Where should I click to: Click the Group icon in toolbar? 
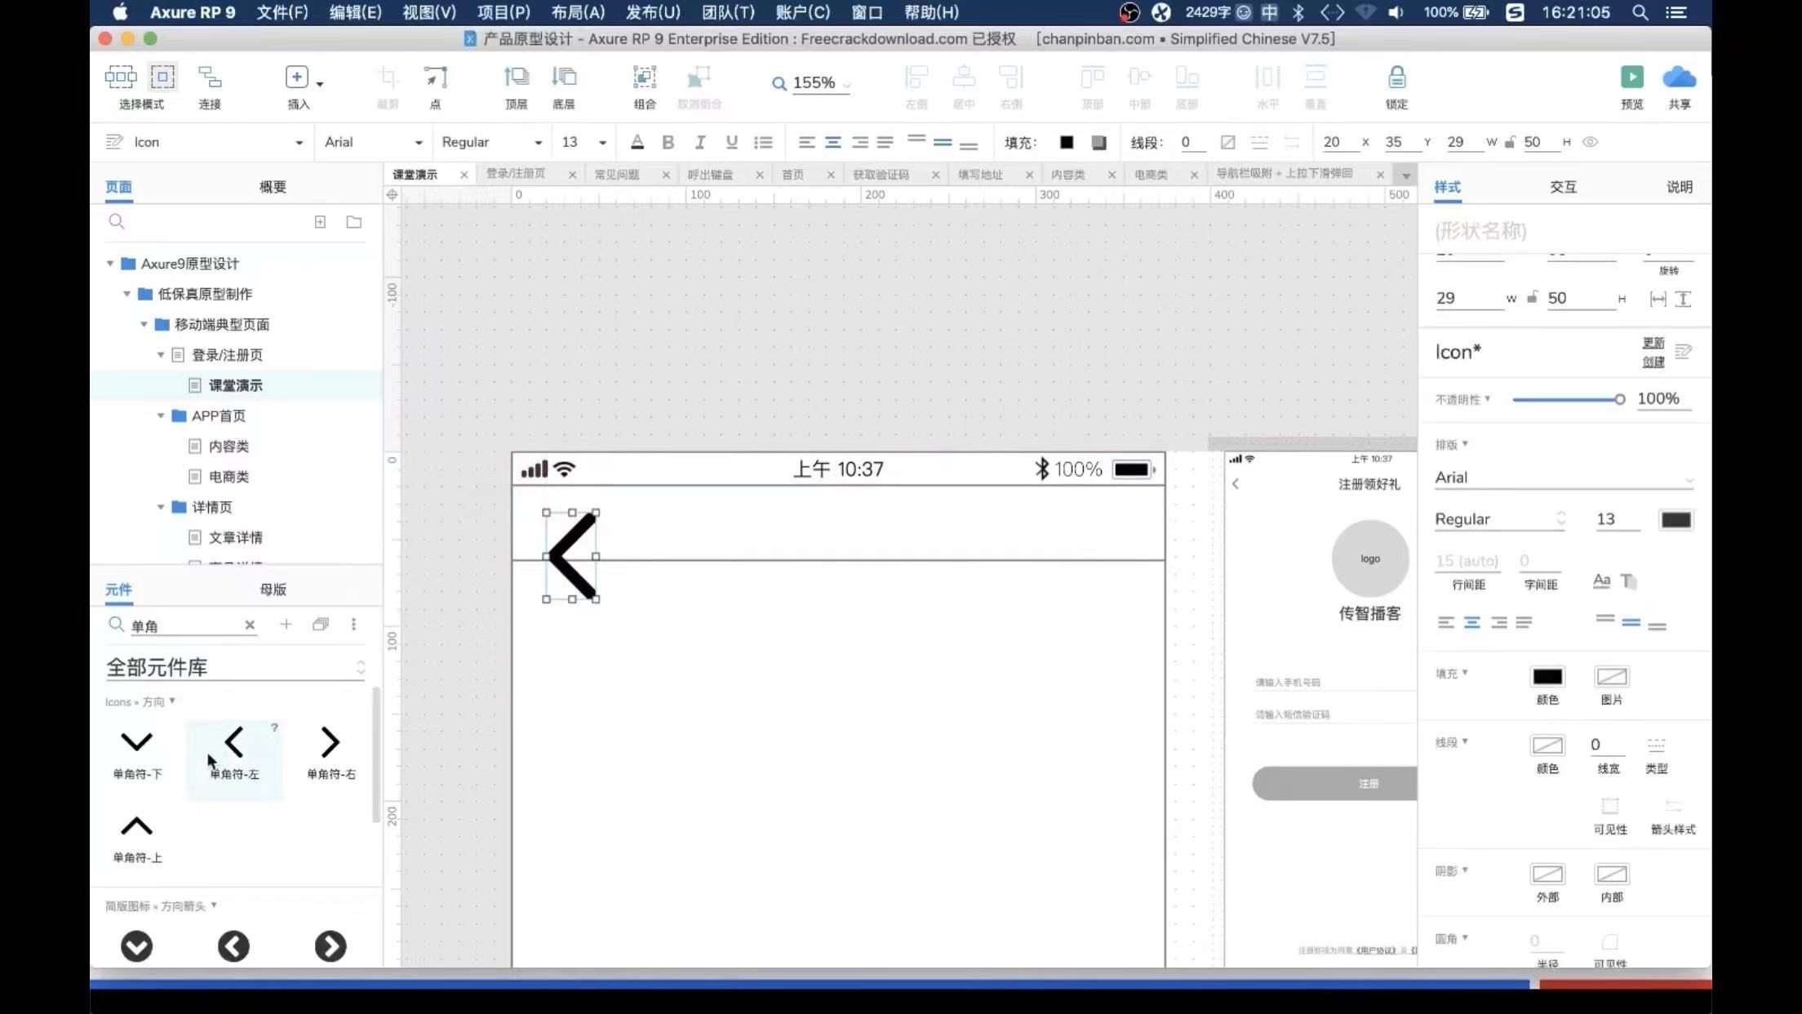click(x=644, y=78)
